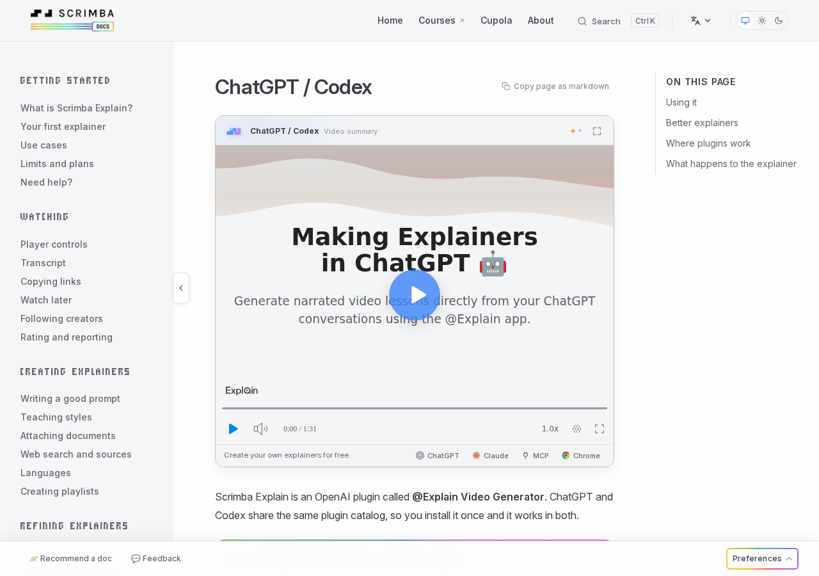Jump to Where plugins work section
This screenshot has width=819, height=576.
708,143
